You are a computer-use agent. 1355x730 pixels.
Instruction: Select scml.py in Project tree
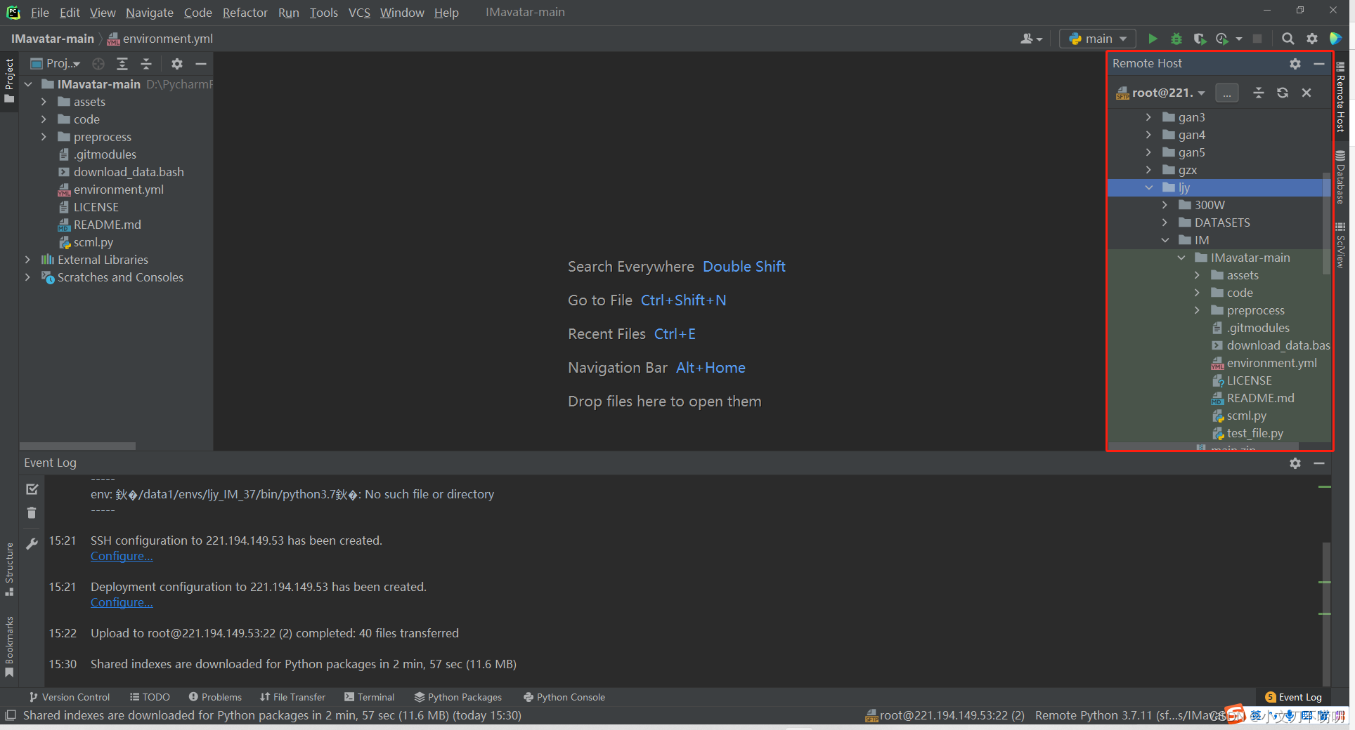tap(93, 242)
